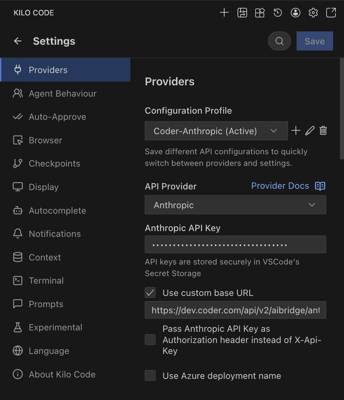Open Terminal settings
The width and height of the screenshot is (344, 400).
click(66, 281)
